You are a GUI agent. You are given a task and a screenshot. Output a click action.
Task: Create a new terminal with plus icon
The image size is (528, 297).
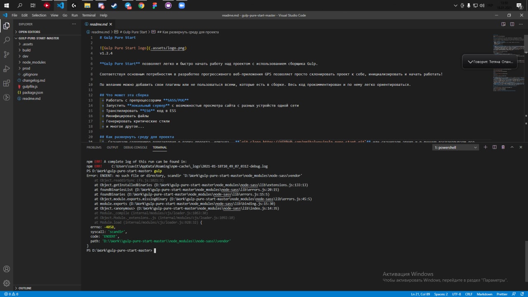[486, 147]
